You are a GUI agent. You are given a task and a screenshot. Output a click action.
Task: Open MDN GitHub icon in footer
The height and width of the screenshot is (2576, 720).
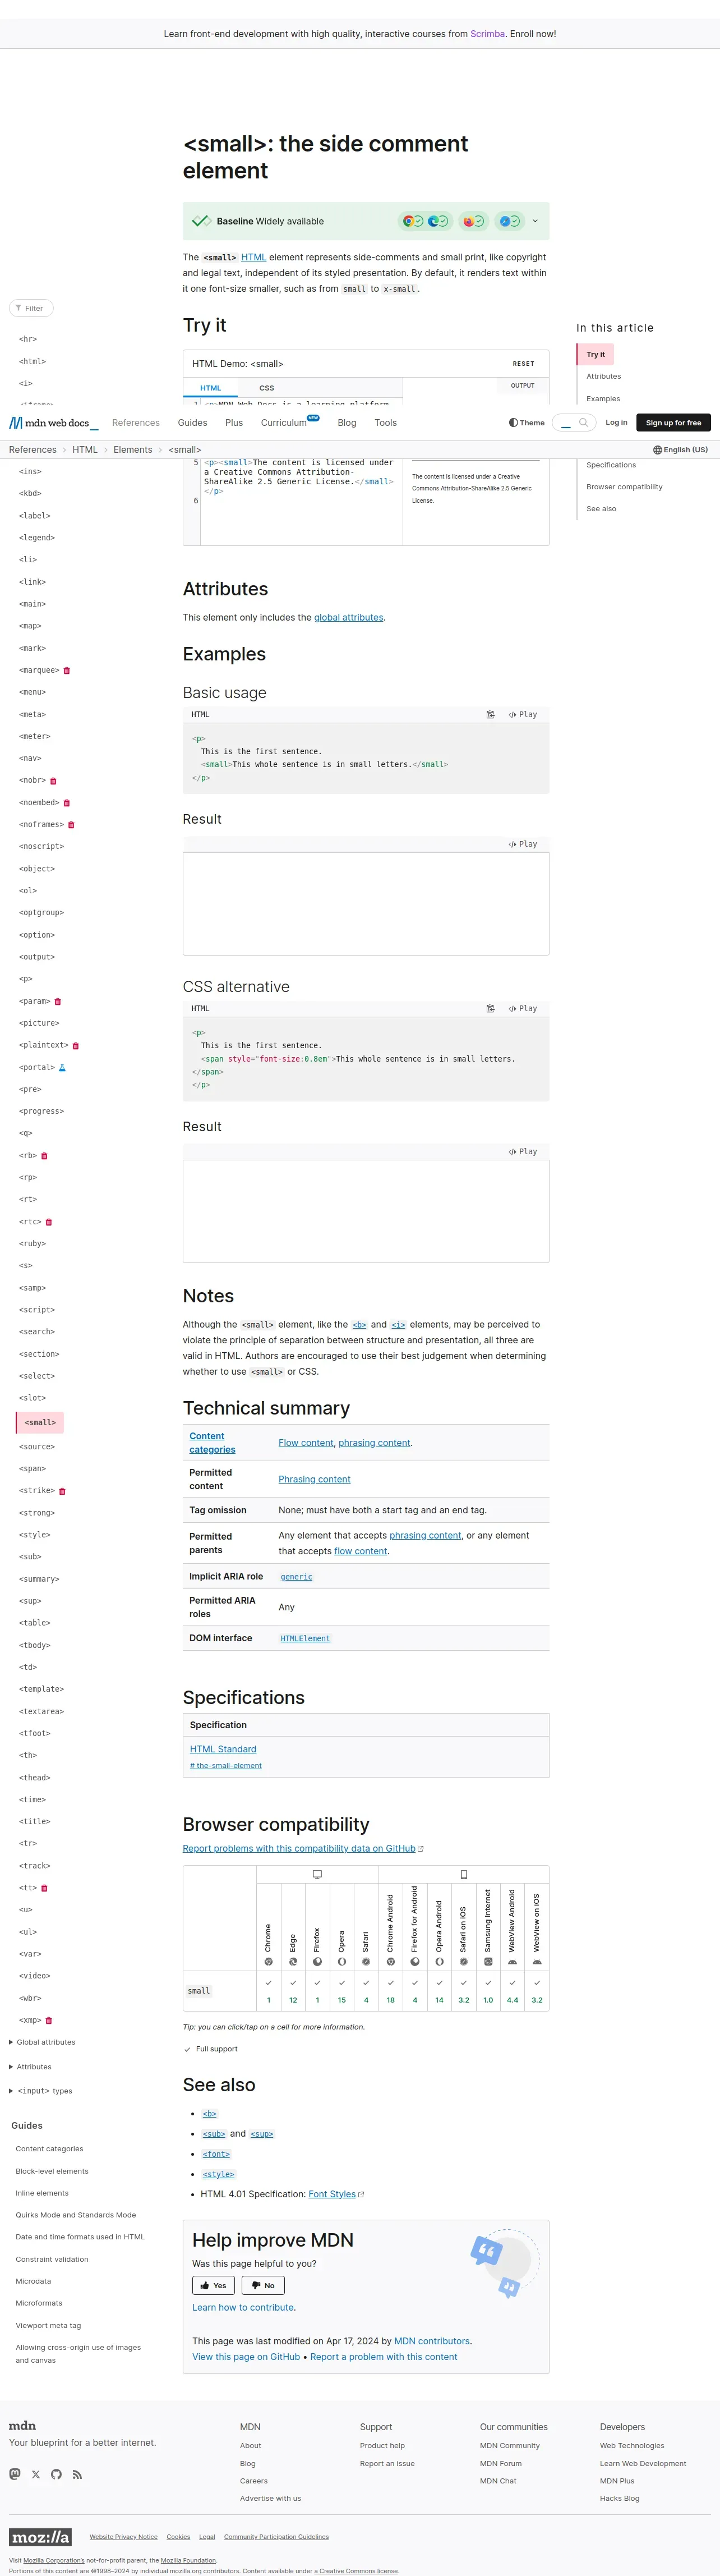tap(56, 2475)
